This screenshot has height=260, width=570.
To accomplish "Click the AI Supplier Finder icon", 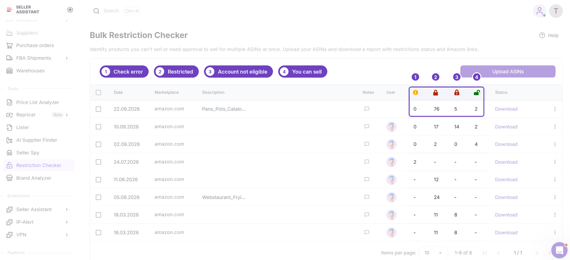I will point(9,140).
